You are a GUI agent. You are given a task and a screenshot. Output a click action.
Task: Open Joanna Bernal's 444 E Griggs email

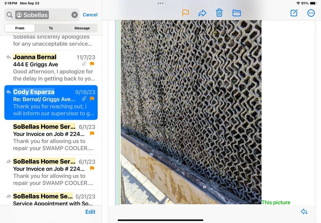pyautogui.click(x=51, y=68)
